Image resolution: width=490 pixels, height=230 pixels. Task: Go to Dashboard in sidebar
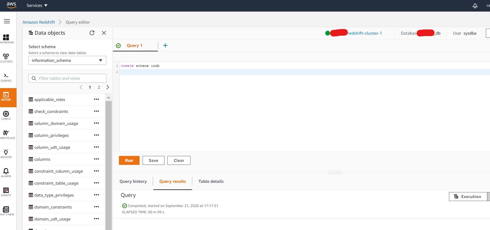click(7, 39)
